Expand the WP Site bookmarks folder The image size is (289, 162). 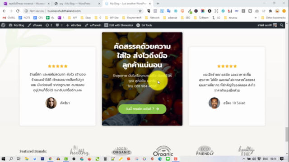(112, 18)
